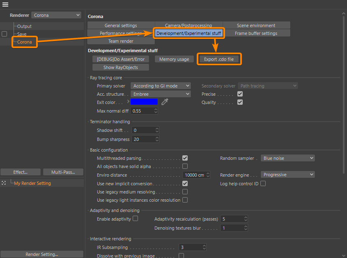Enable All objects have solid alpha
The image size is (347, 258).
click(x=185, y=166)
